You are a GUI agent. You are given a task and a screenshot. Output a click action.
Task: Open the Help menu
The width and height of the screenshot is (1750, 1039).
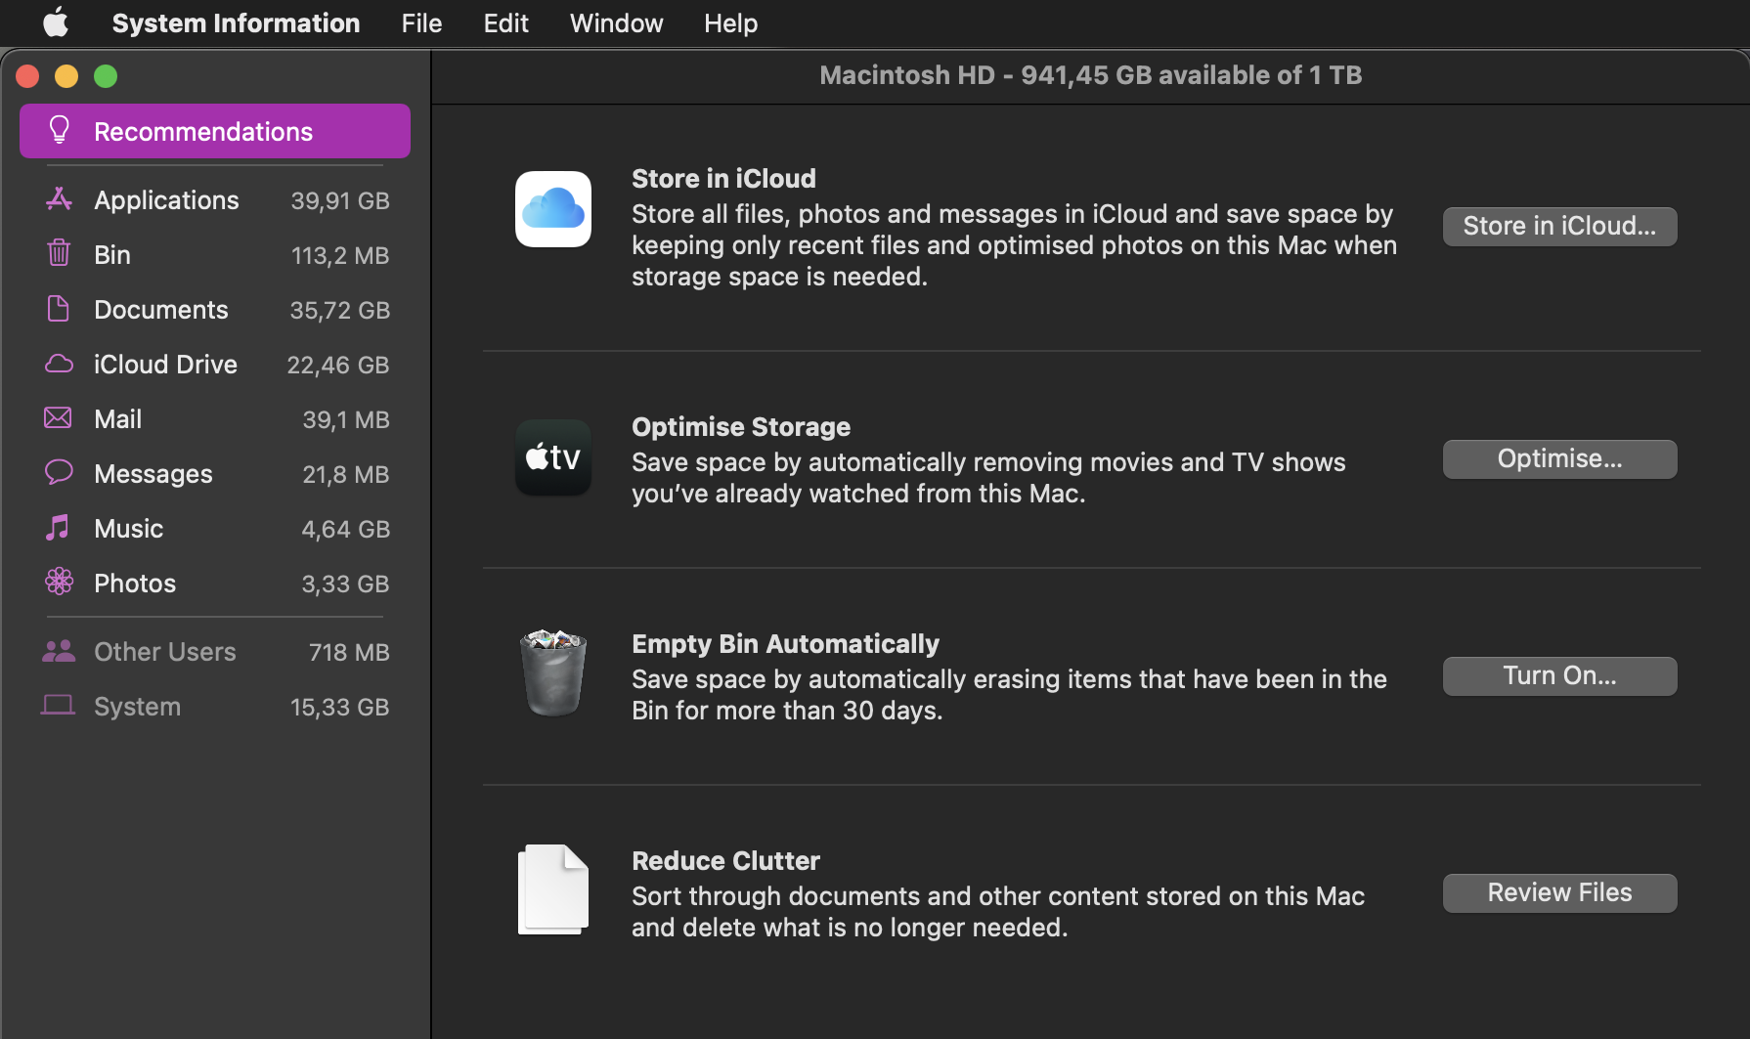pos(730,22)
